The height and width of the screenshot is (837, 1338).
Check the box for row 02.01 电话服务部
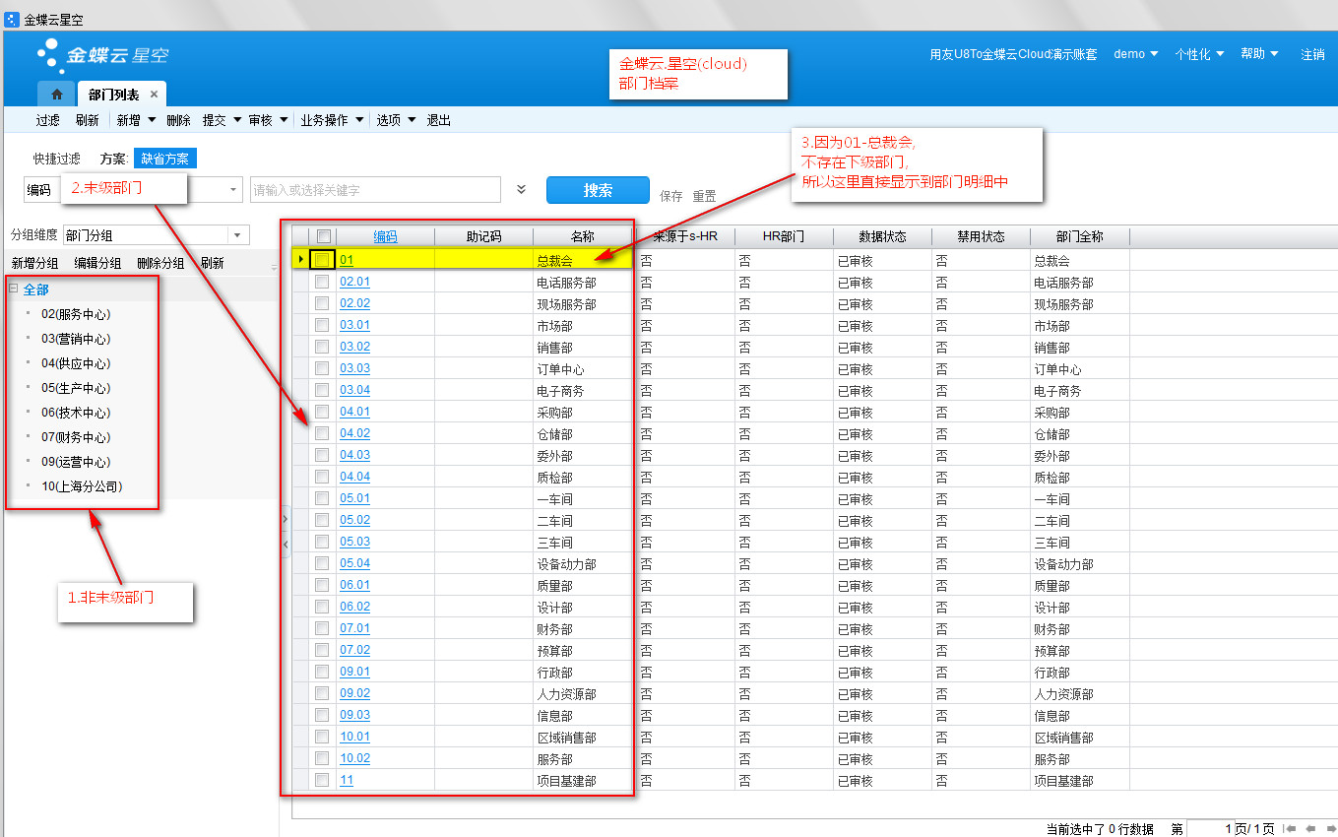(x=322, y=282)
